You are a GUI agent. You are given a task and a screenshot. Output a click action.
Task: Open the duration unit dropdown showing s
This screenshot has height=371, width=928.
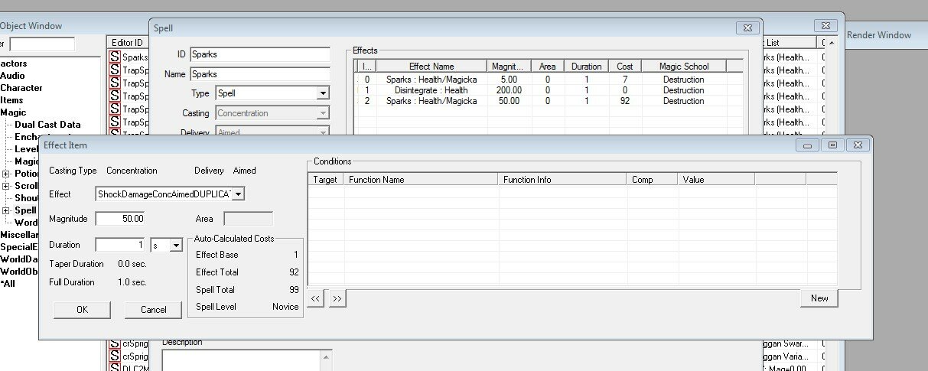(176, 245)
